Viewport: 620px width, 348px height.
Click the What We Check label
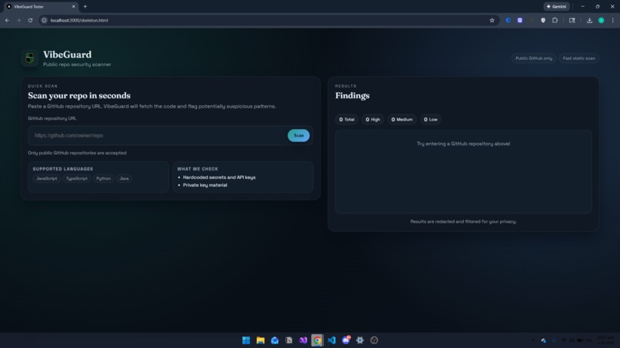198,169
